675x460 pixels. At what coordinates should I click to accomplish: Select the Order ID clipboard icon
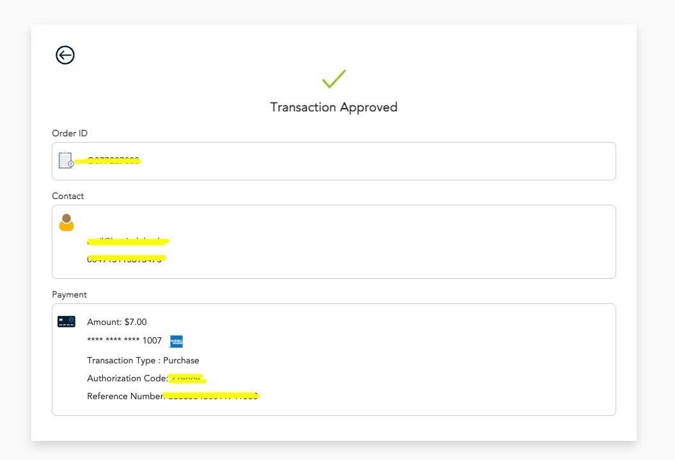pyautogui.click(x=66, y=160)
